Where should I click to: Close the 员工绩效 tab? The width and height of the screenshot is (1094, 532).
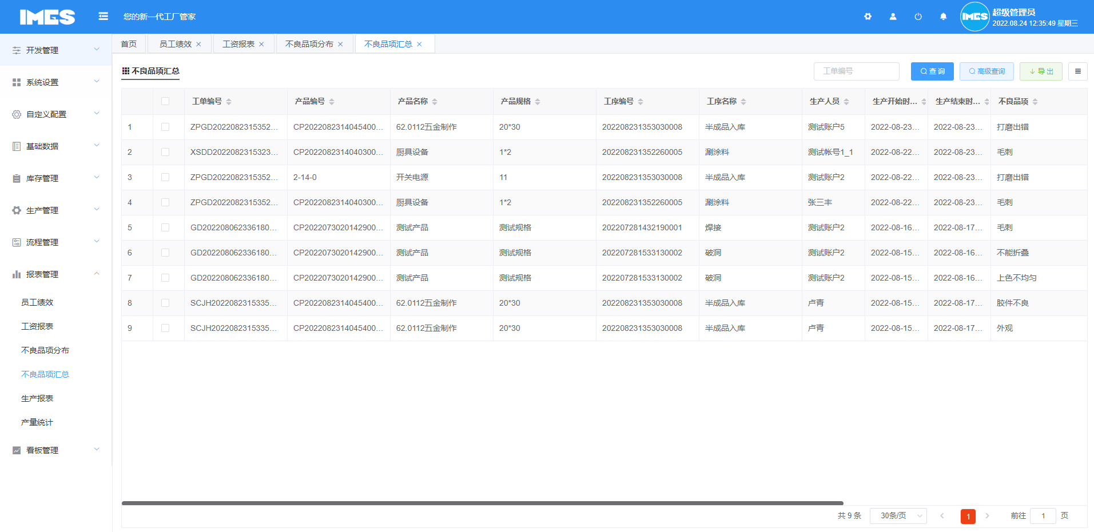click(x=198, y=44)
